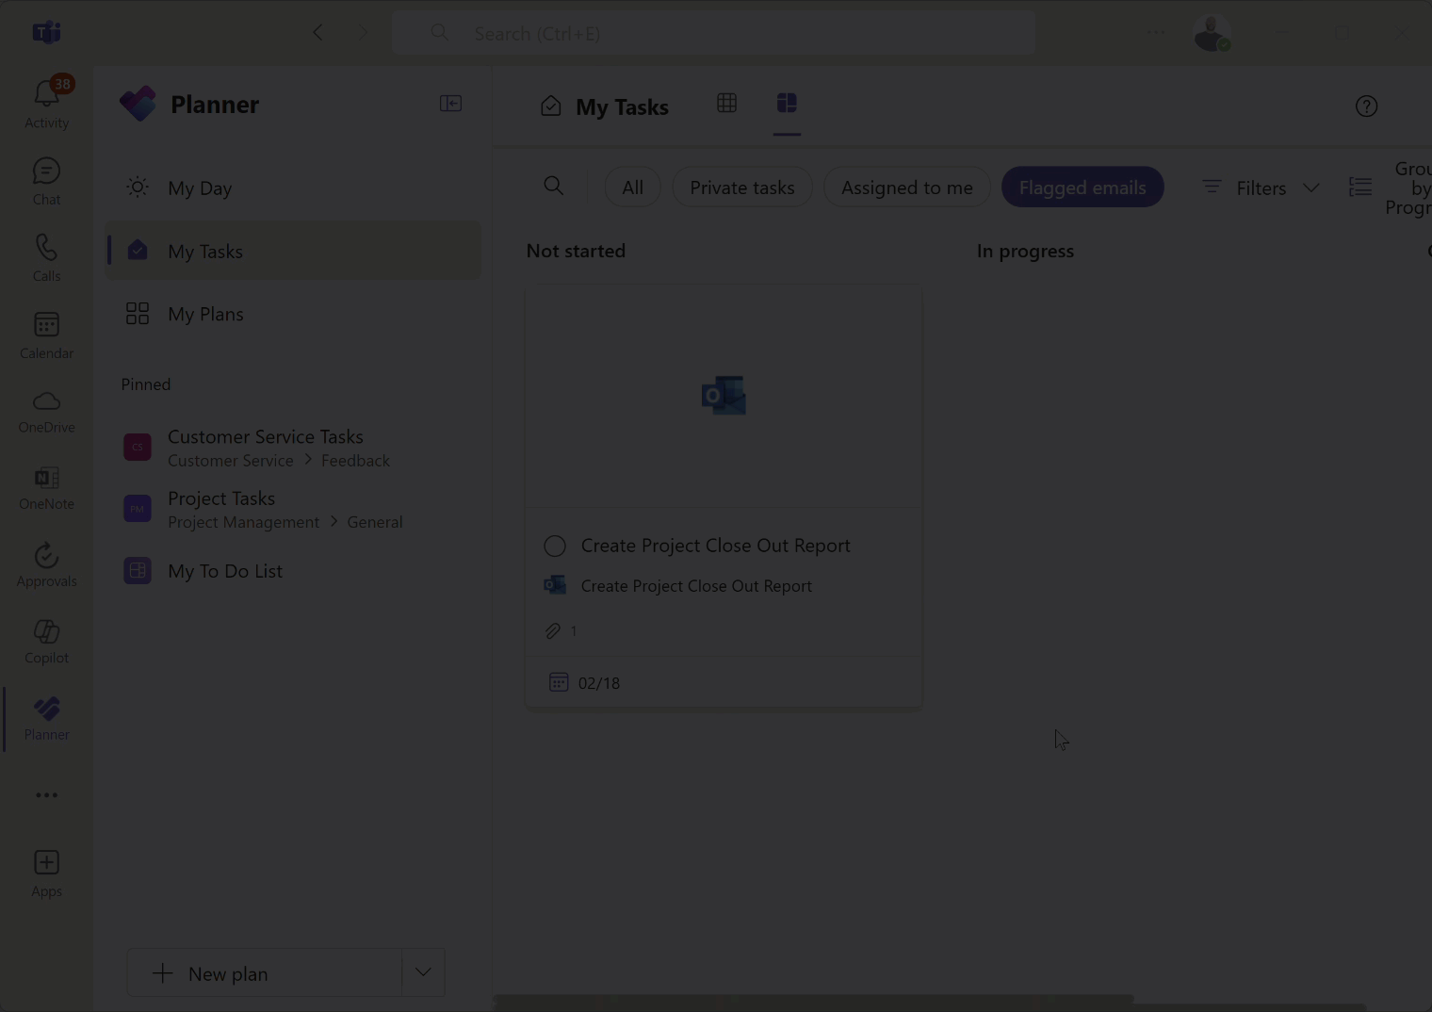
Task: Open My Day in Planner
Action: (x=293, y=188)
